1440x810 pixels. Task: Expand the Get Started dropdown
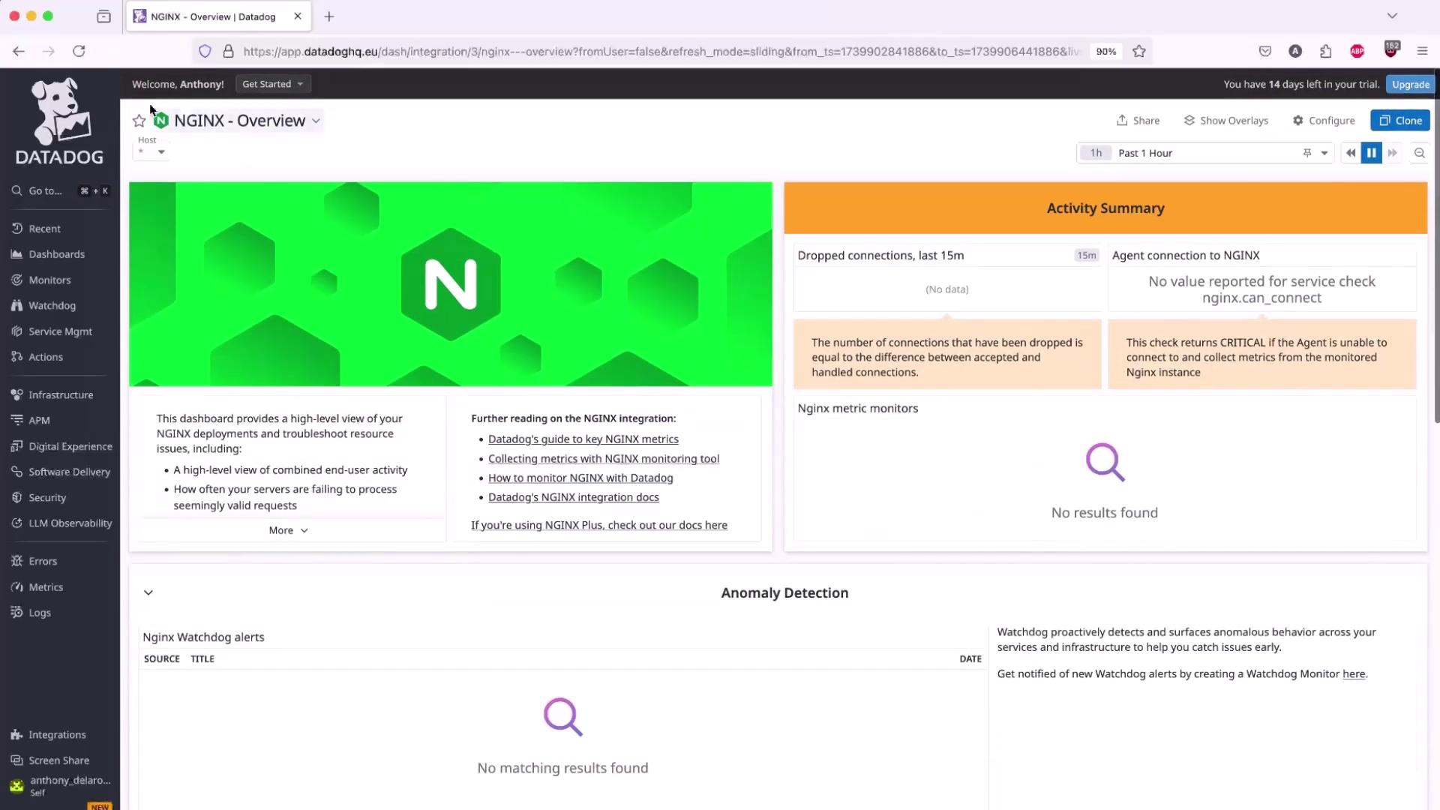click(273, 84)
